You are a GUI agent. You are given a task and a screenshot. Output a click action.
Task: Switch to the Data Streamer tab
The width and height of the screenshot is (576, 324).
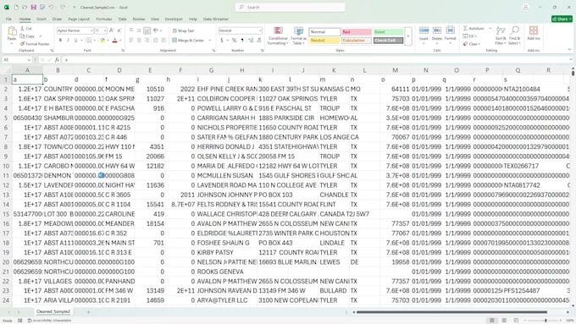tap(216, 19)
